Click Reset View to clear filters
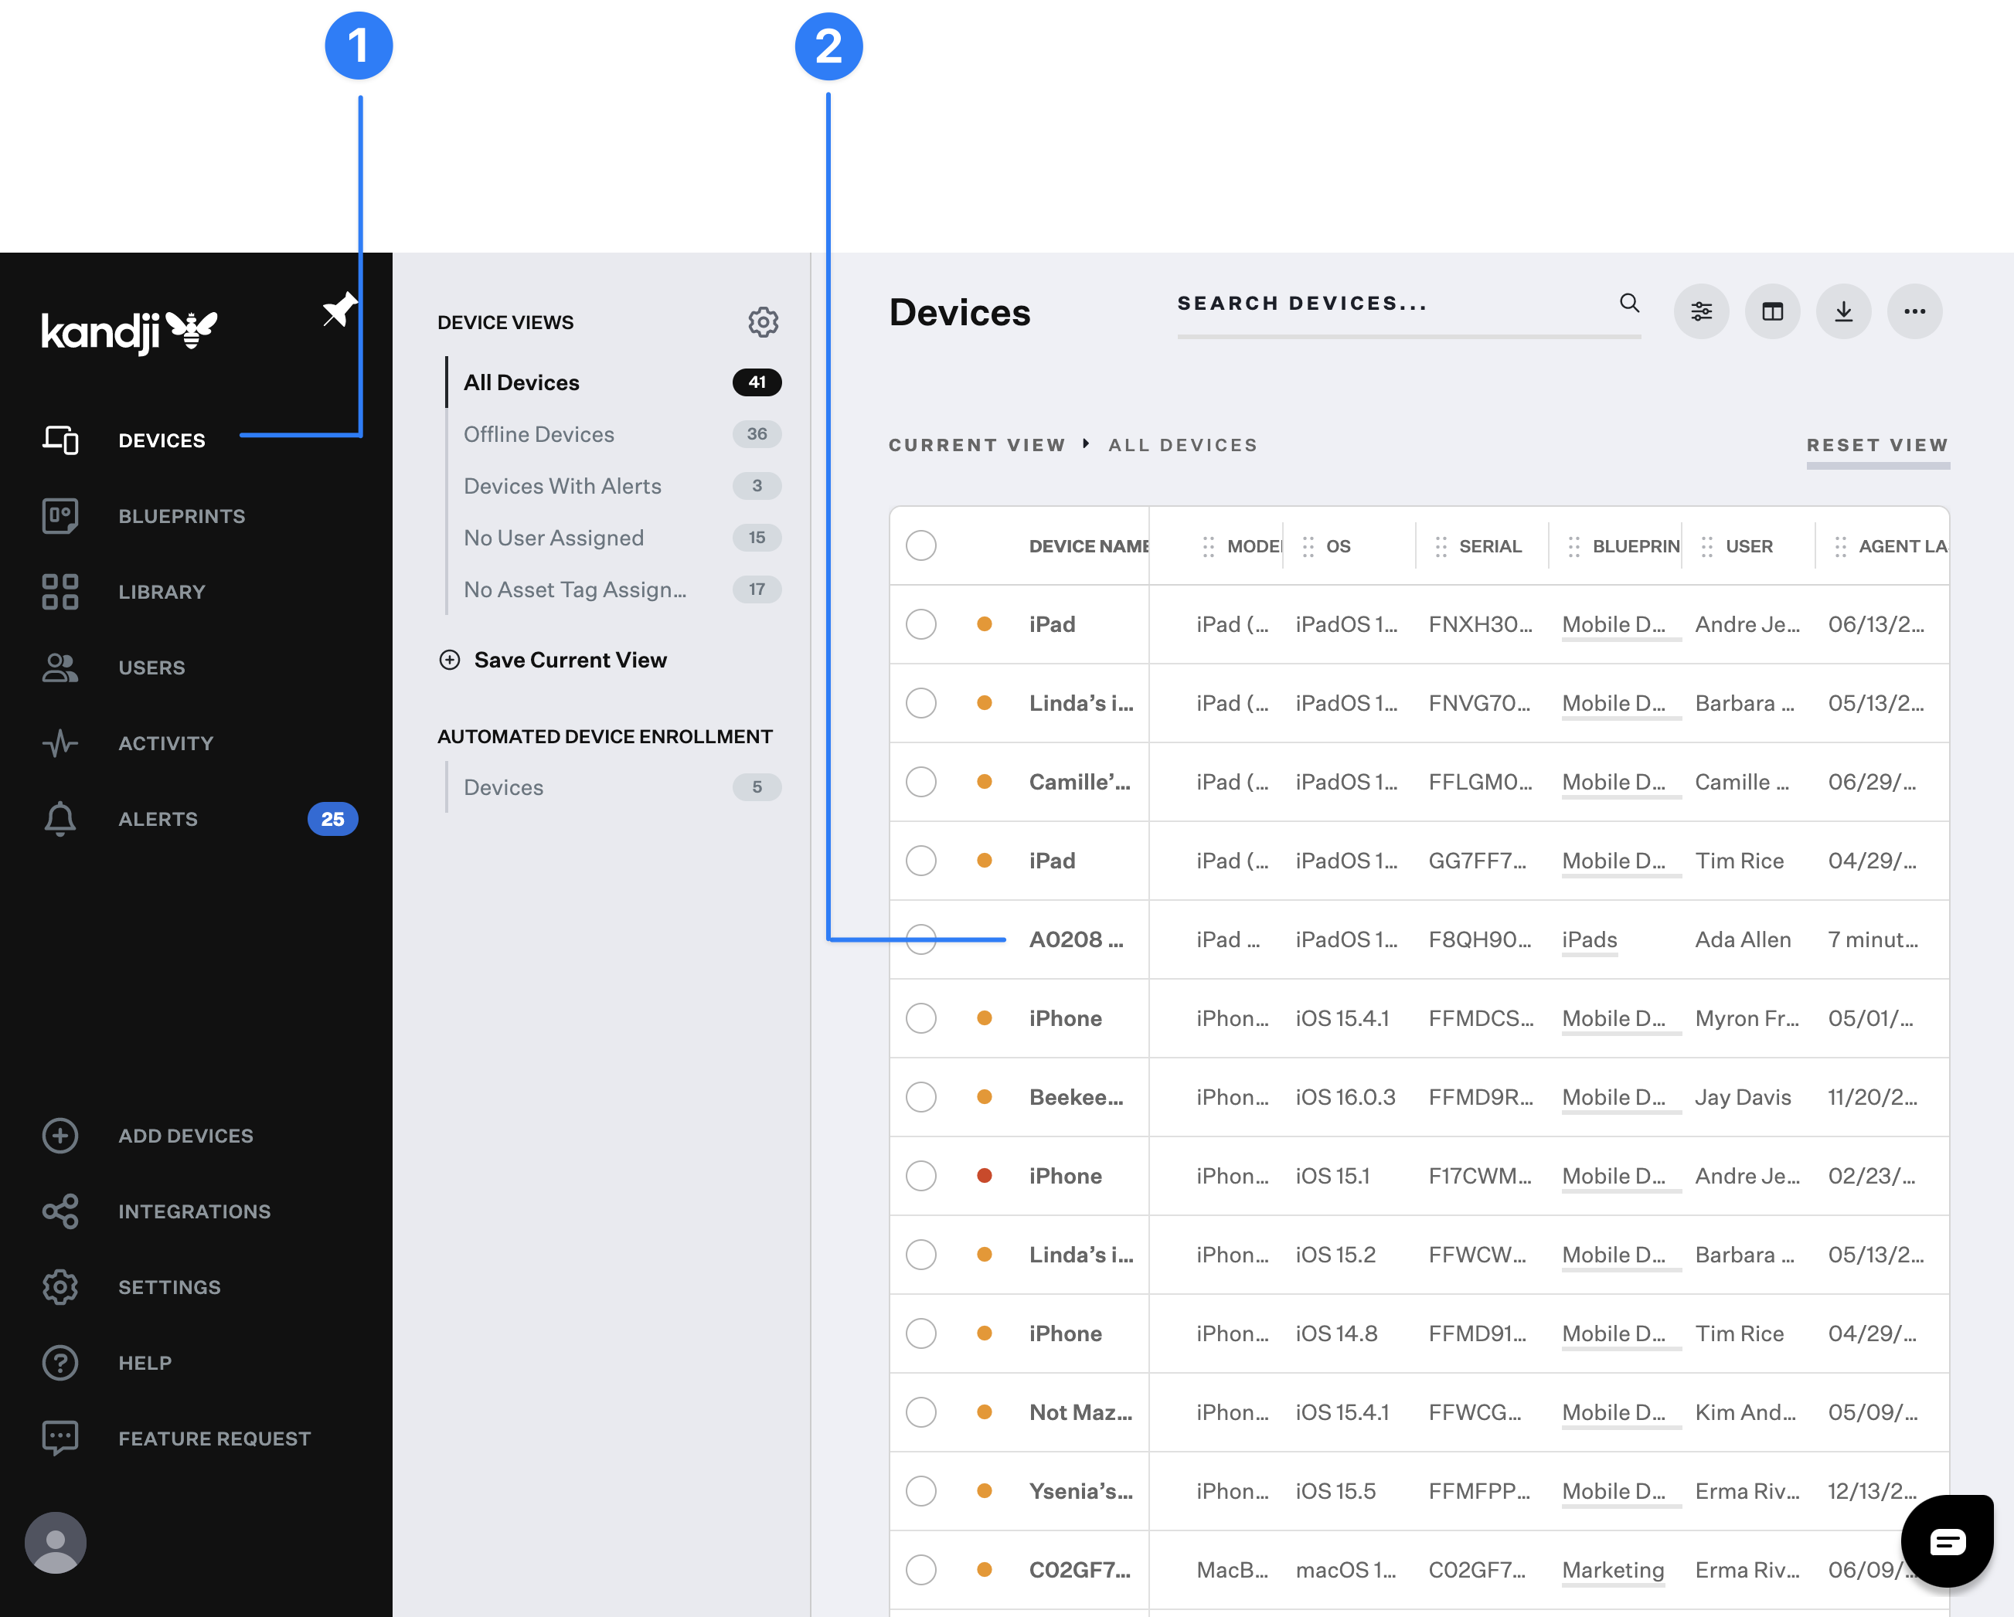The image size is (2014, 1617). pos(1878,444)
